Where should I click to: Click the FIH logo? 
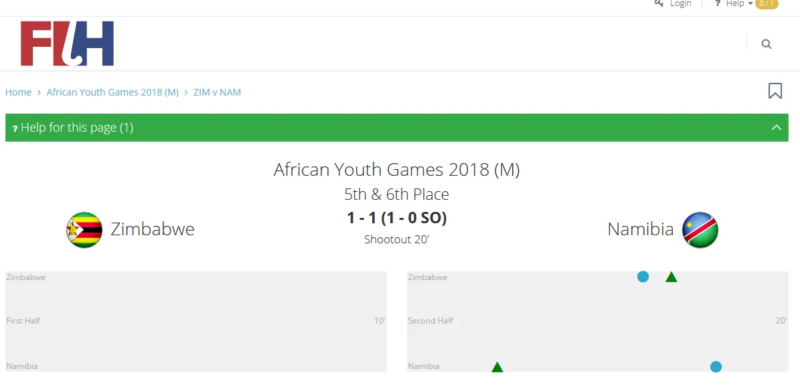pos(67,43)
